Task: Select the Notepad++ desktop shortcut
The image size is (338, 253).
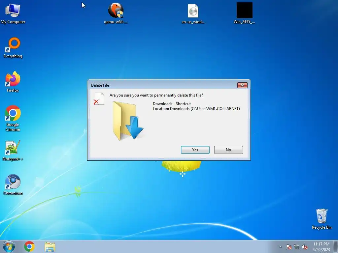Action: pyautogui.click(x=13, y=151)
